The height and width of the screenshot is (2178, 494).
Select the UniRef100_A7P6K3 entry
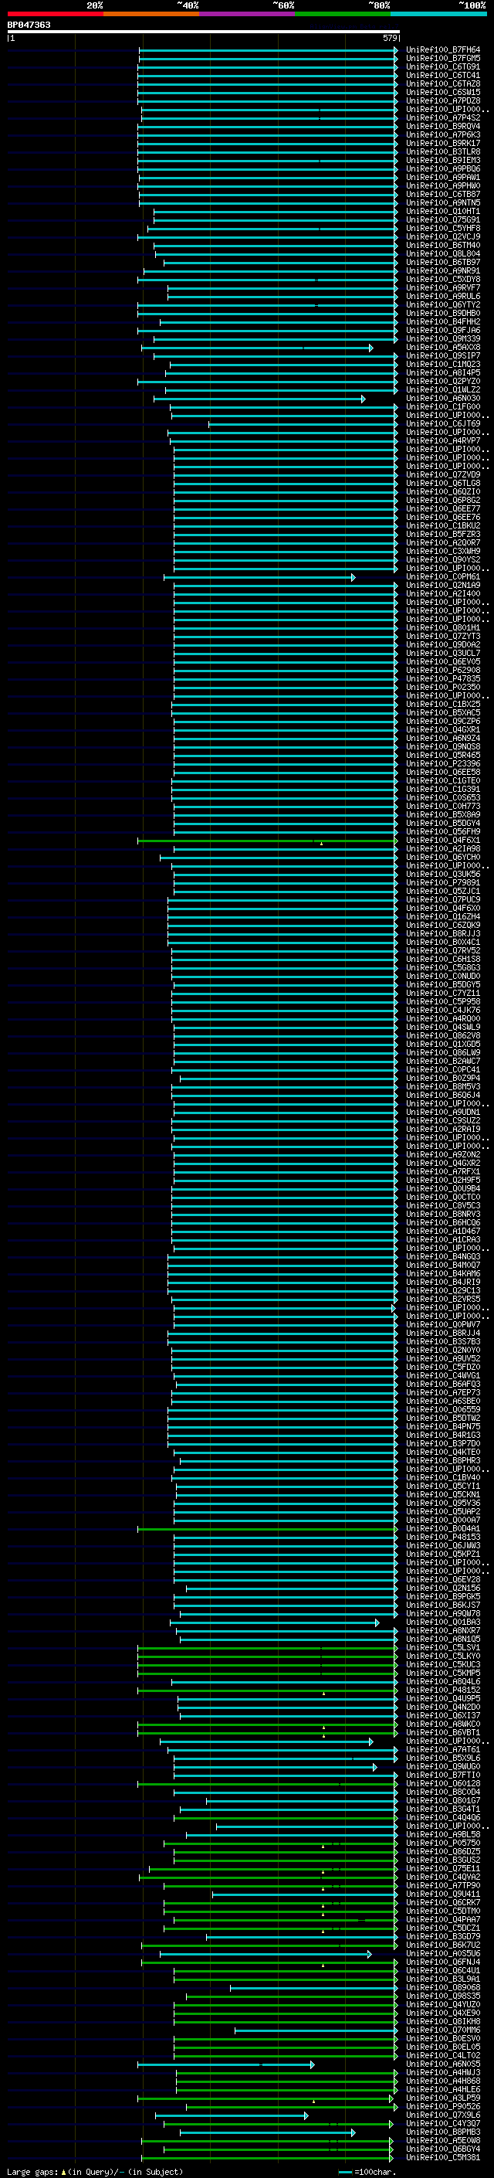443,134
